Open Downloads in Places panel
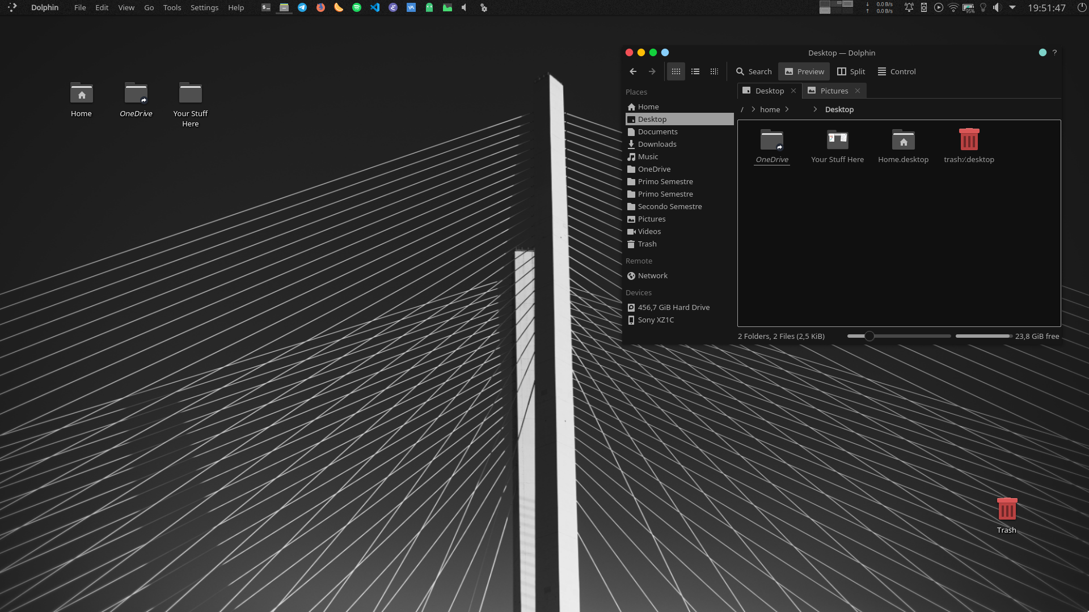1089x612 pixels. (679, 144)
